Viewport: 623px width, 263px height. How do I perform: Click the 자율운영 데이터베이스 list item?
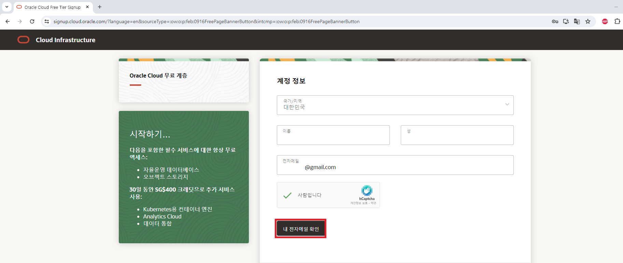[171, 169]
